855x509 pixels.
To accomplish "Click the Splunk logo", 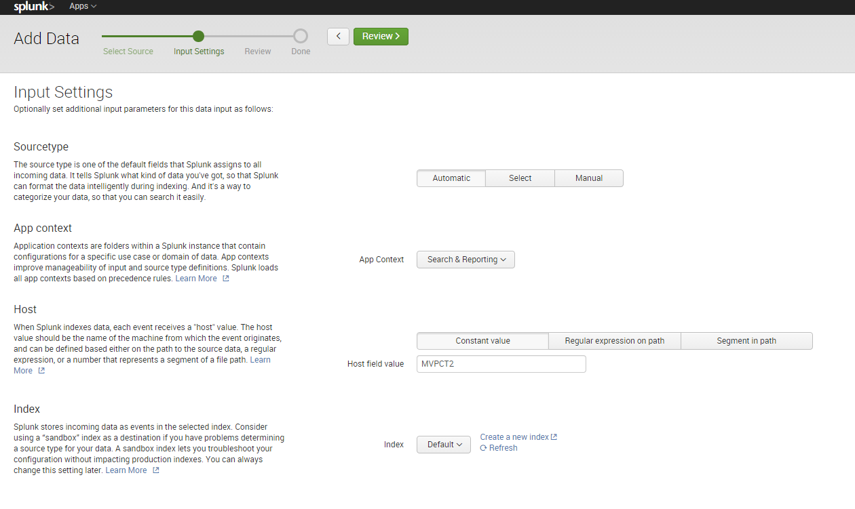I will (x=34, y=6).
